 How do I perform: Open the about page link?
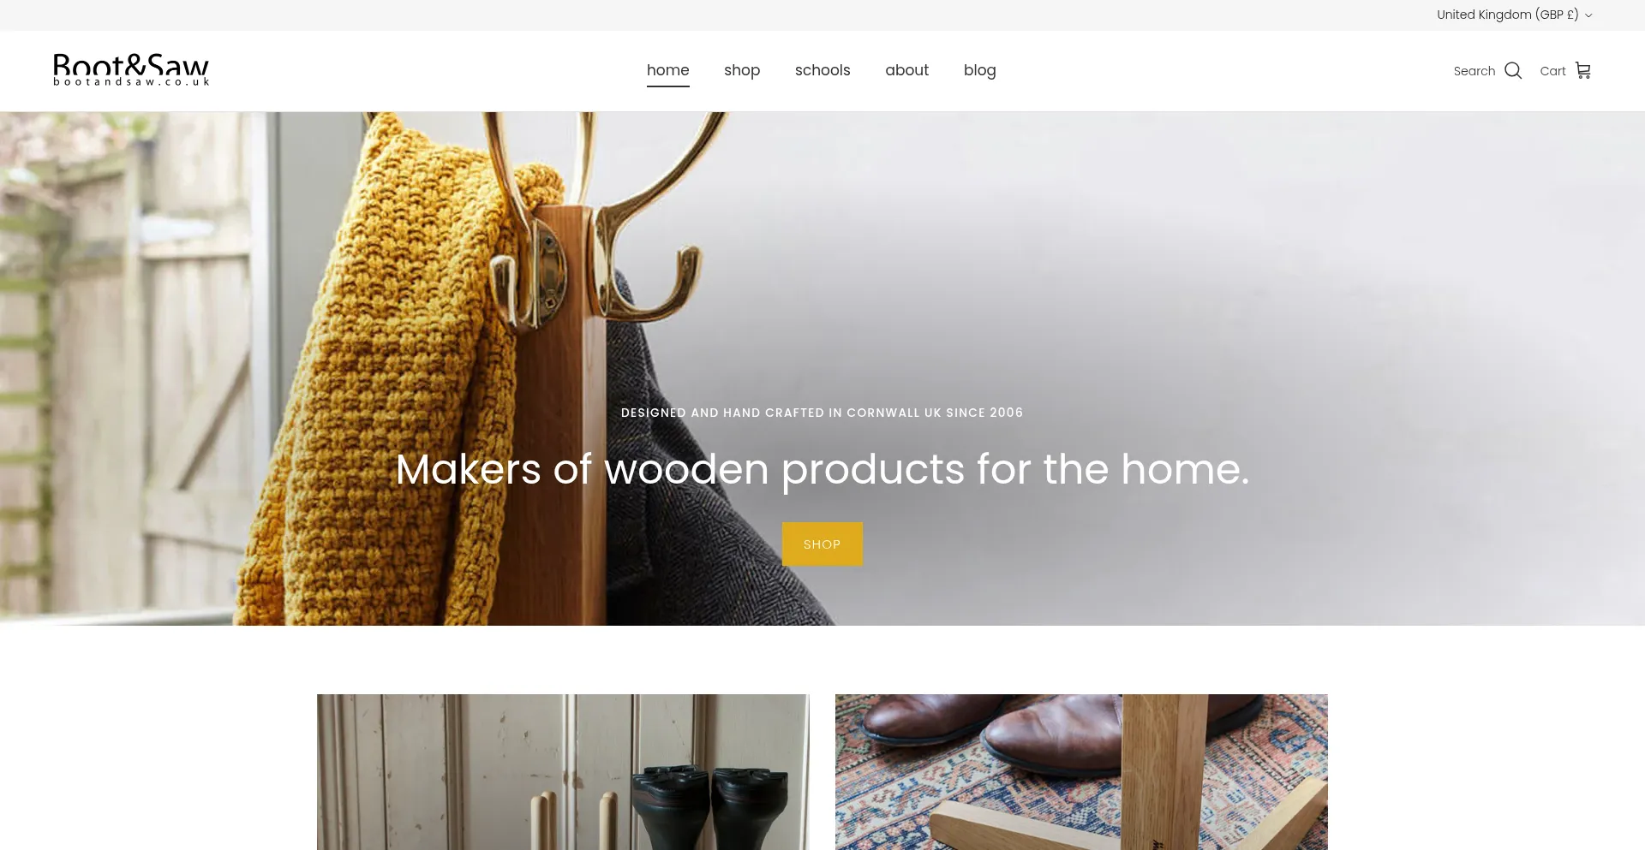906,70
